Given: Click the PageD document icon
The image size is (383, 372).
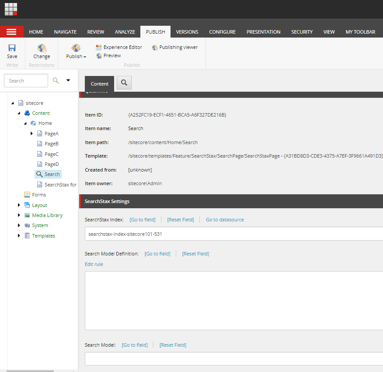Looking at the screenshot, I should coord(40,164).
